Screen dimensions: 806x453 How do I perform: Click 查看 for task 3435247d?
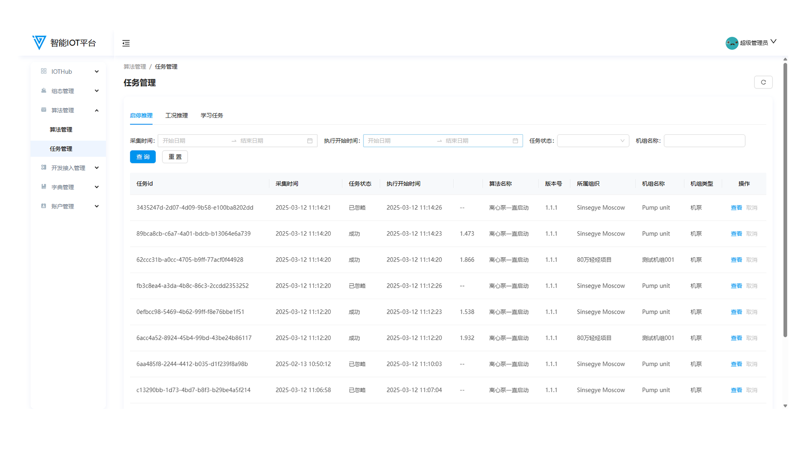click(736, 208)
